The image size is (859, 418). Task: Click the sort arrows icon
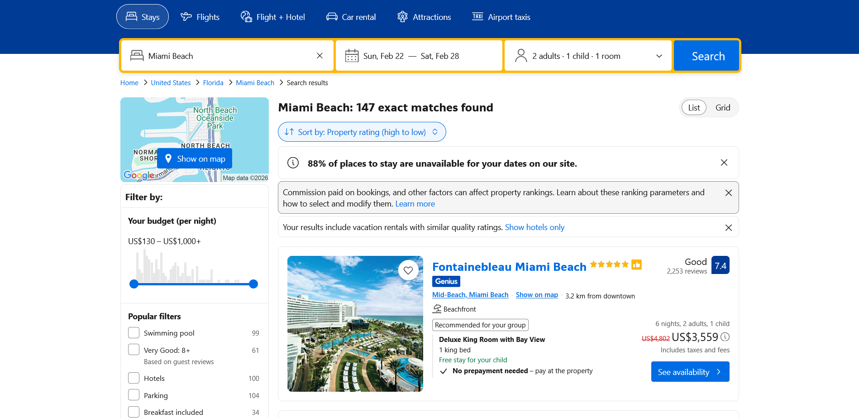(289, 132)
